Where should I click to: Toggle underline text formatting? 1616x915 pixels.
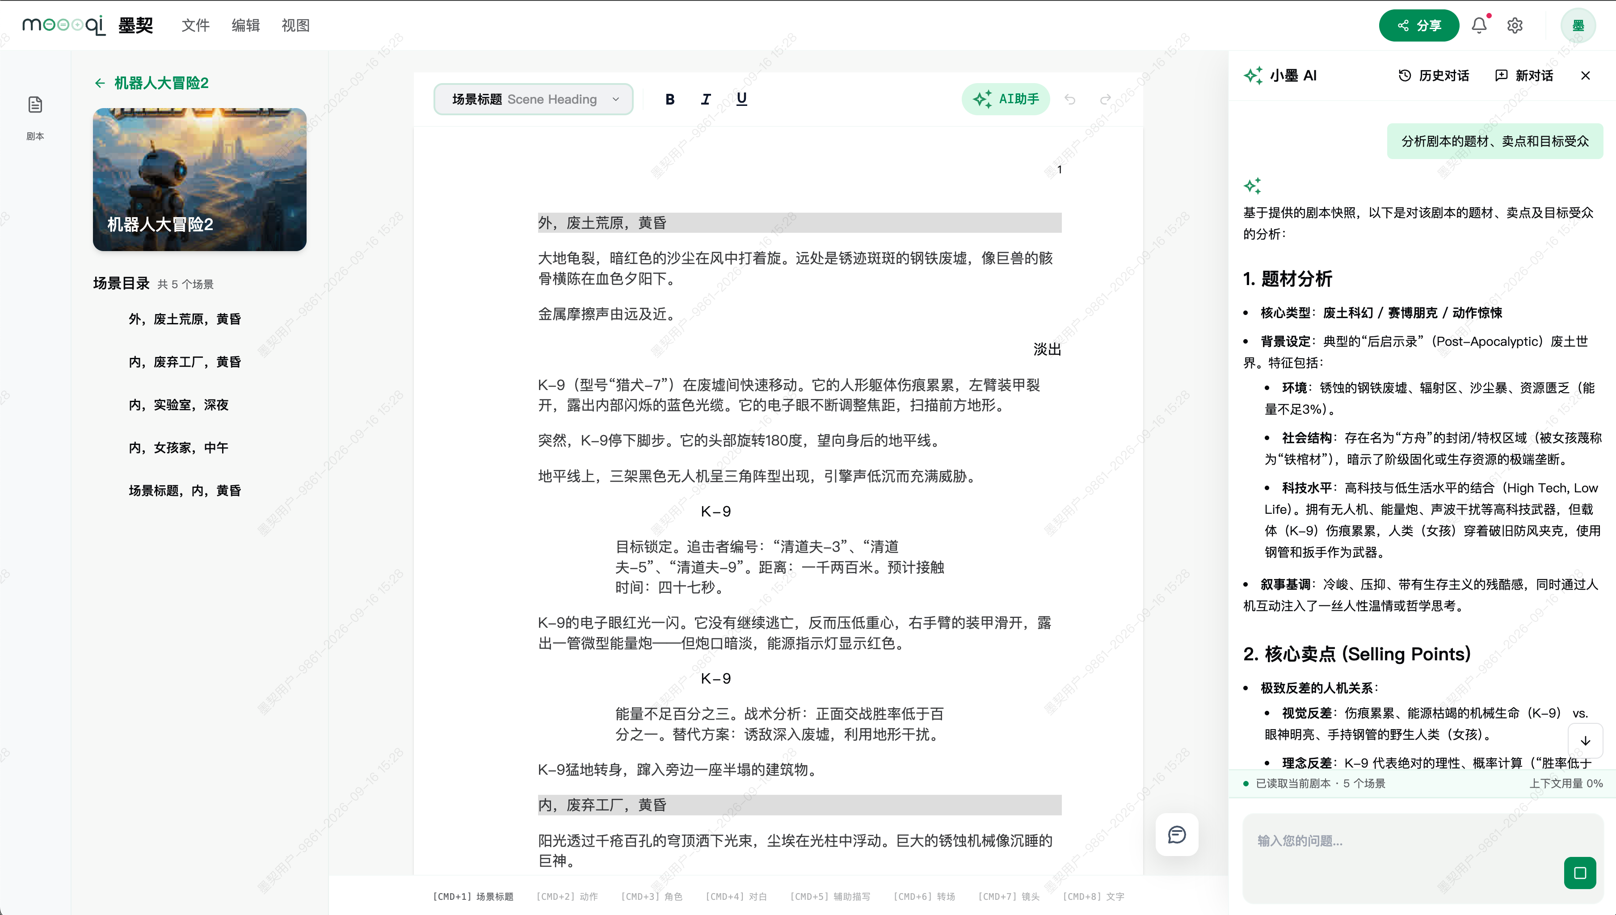point(742,99)
